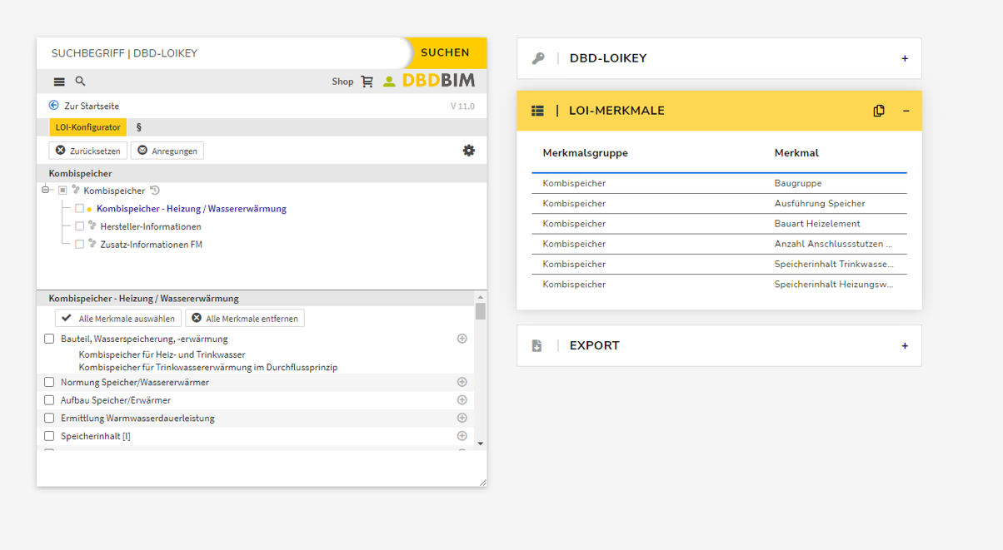Enable the Aufbau Speicher/Erwärmer checkbox
Image resolution: width=1003 pixels, height=550 pixels.
(x=49, y=400)
